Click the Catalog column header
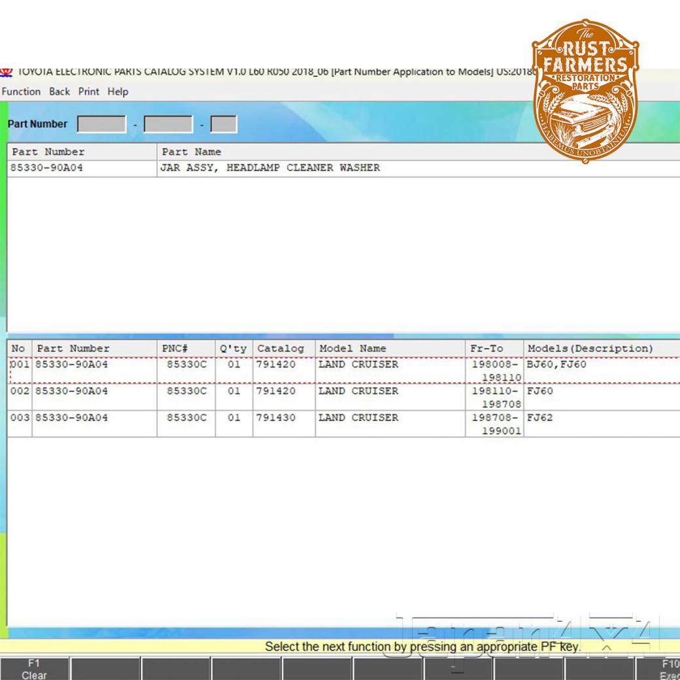Viewport: 680px width, 680px height. pos(284,348)
